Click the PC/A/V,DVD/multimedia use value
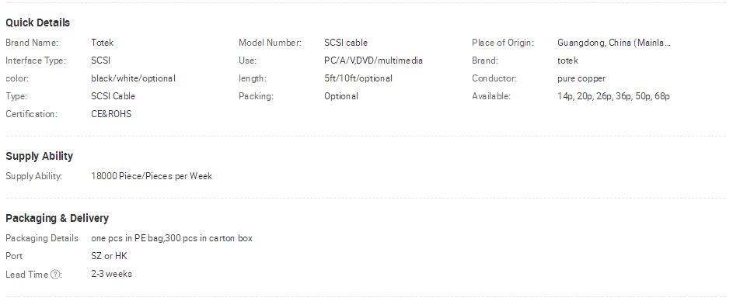Screen dimensions: 733x301 click(x=374, y=61)
